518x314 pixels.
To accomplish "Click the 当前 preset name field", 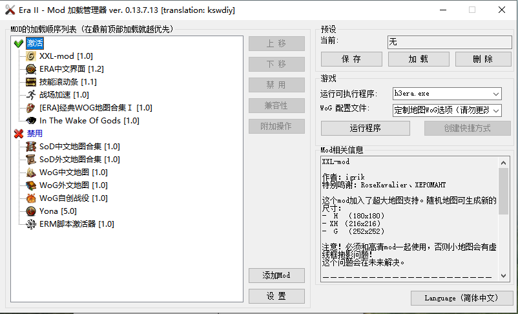I will pyautogui.click(x=450, y=42).
